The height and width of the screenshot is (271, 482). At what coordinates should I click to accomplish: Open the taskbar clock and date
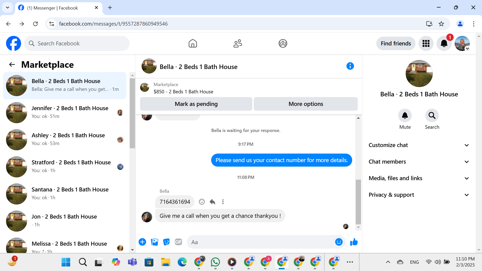[465, 262]
